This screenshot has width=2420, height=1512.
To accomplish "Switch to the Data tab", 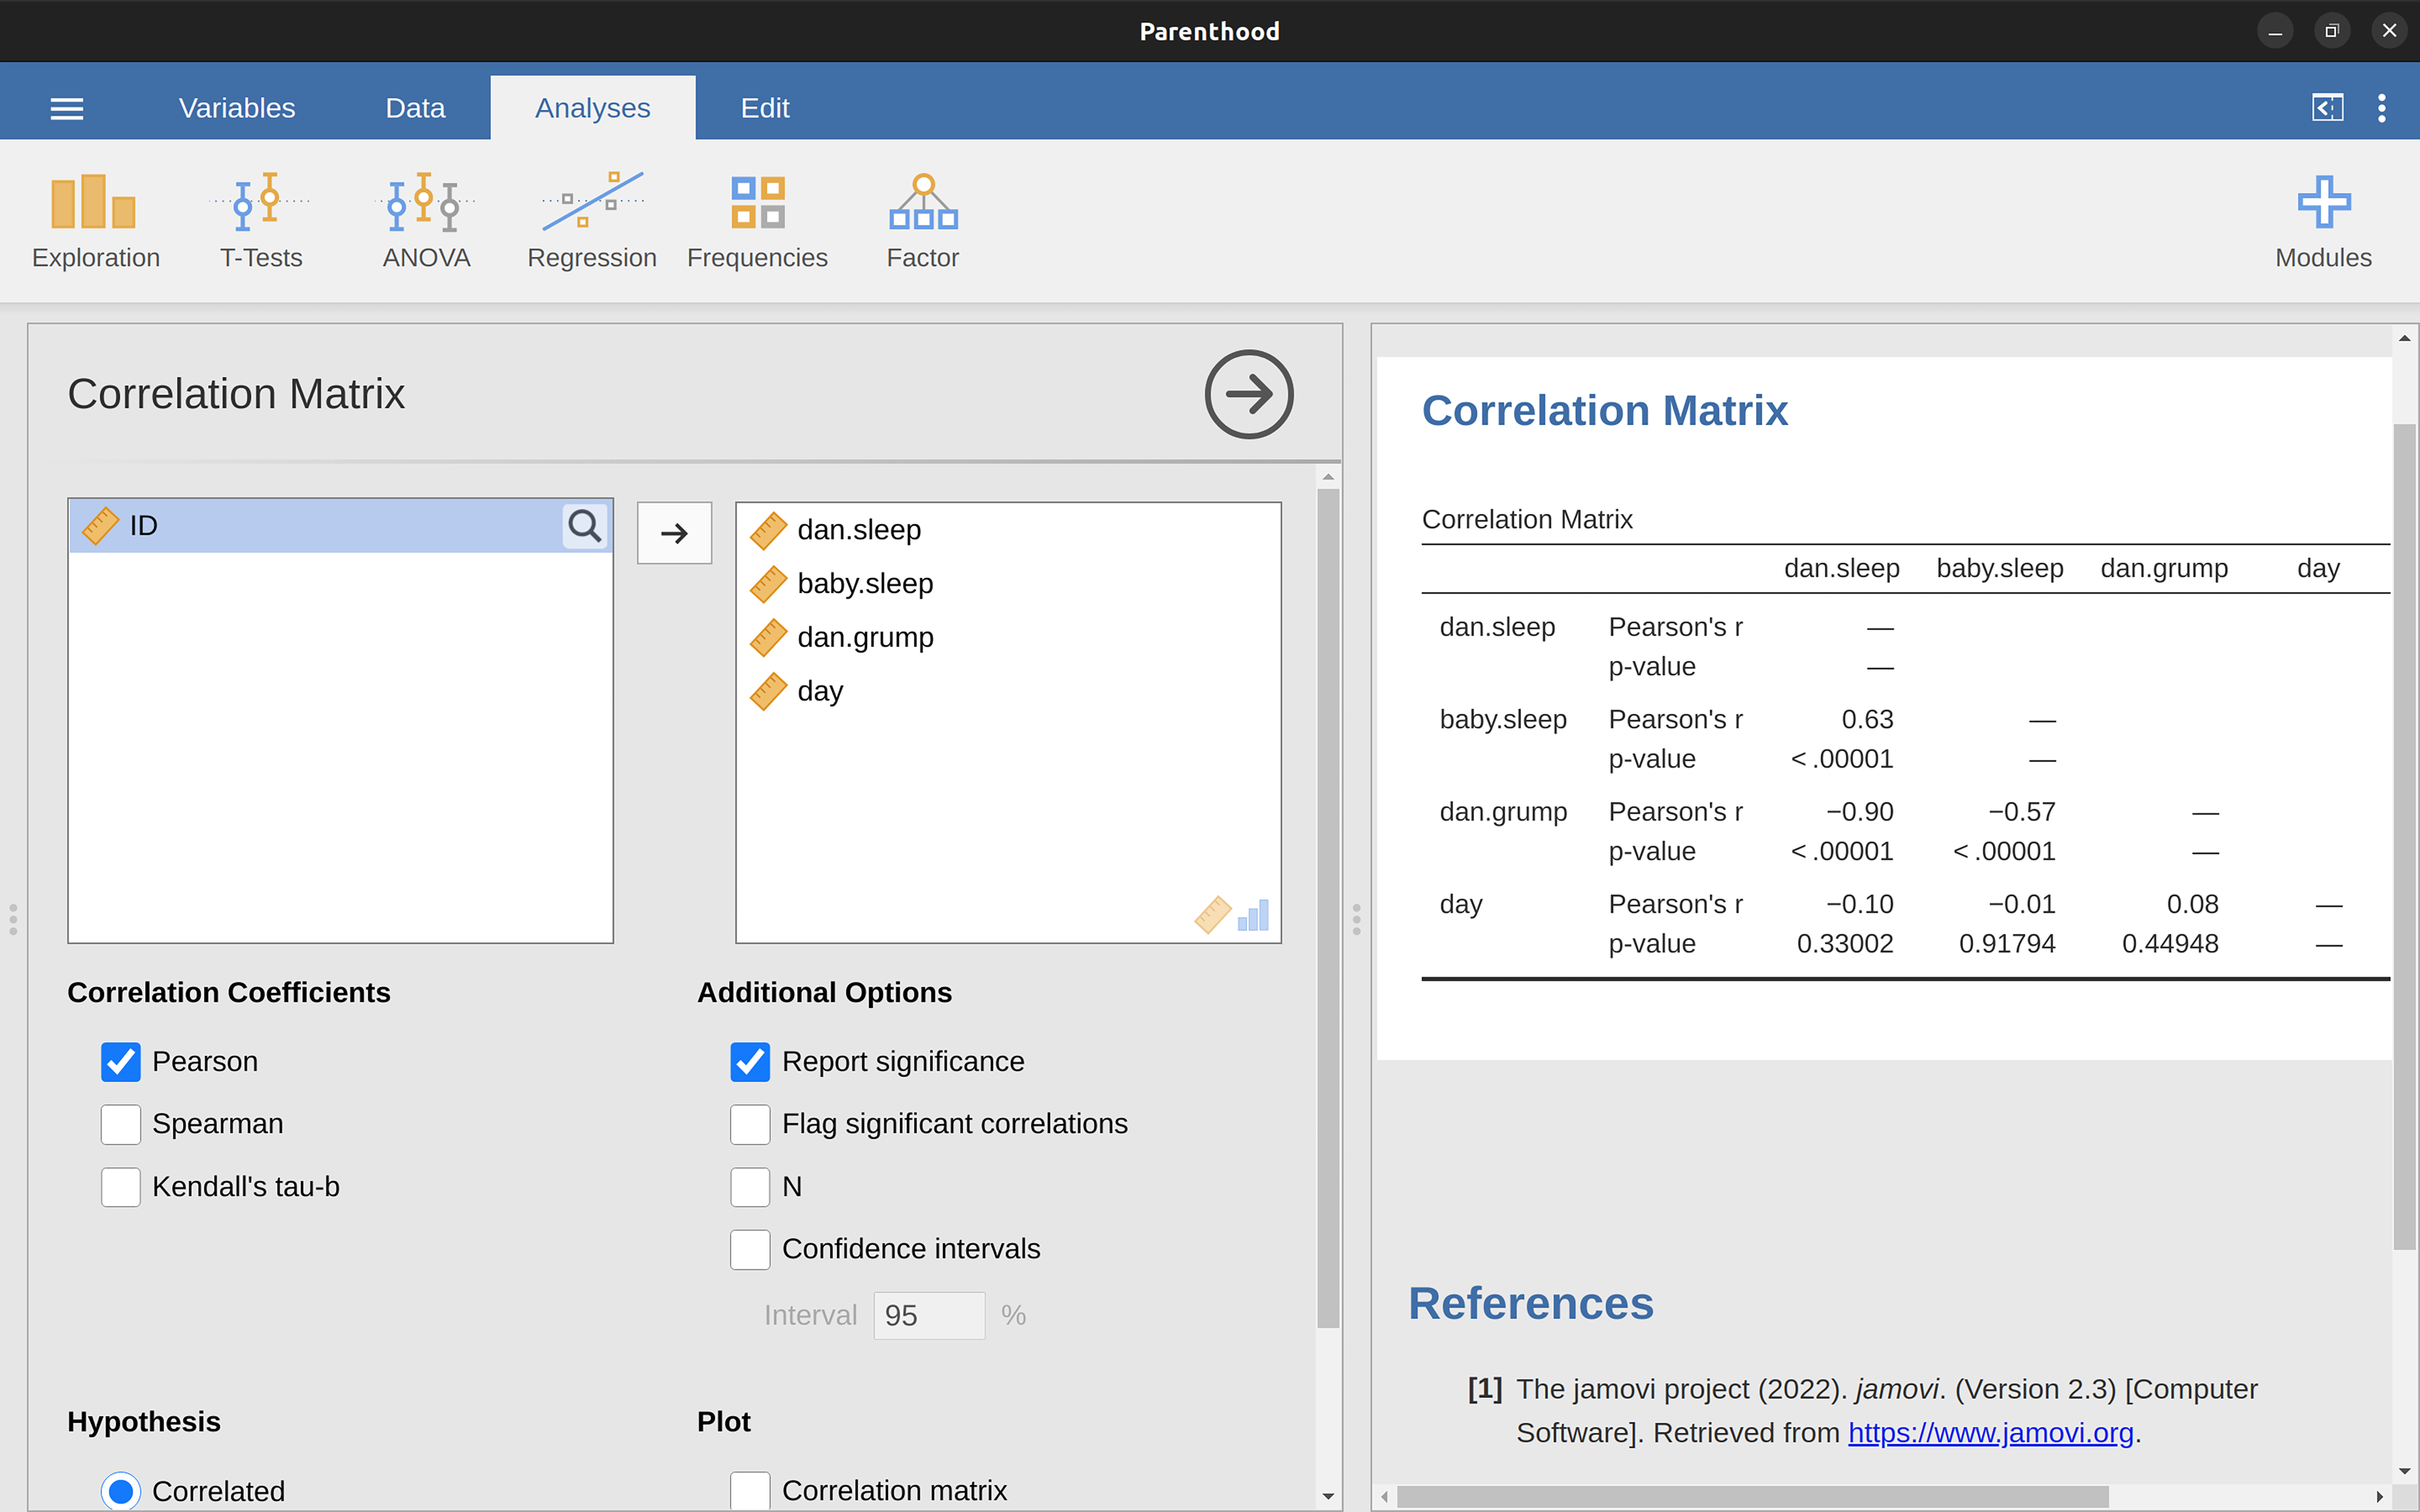I will pyautogui.click(x=415, y=108).
